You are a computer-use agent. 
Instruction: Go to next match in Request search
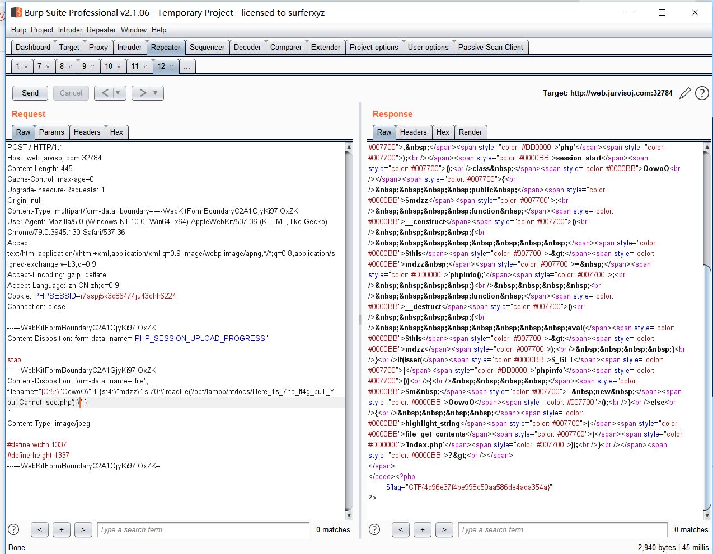click(83, 529)
